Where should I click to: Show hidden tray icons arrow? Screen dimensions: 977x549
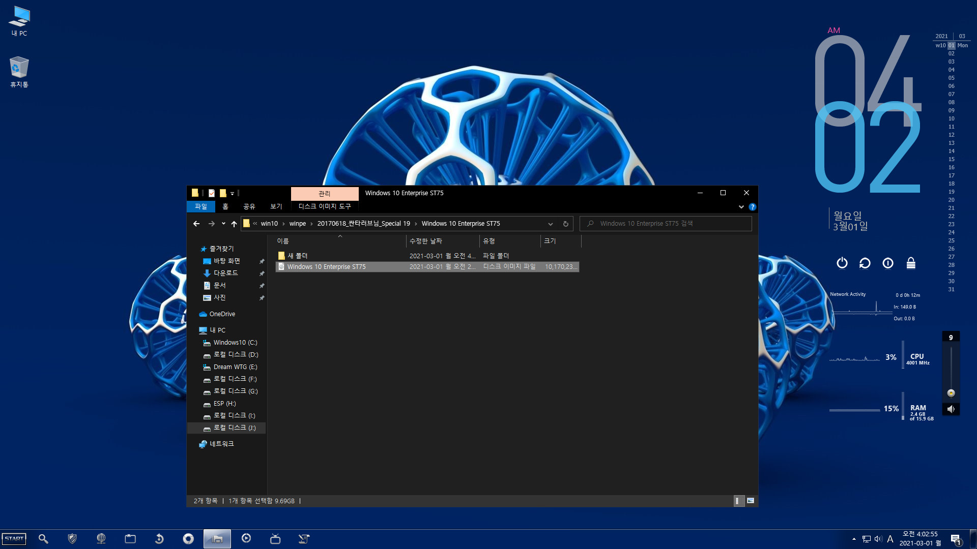853,539
